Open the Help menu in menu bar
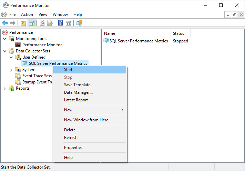This screenshot has height=171, width=245. 78,14
